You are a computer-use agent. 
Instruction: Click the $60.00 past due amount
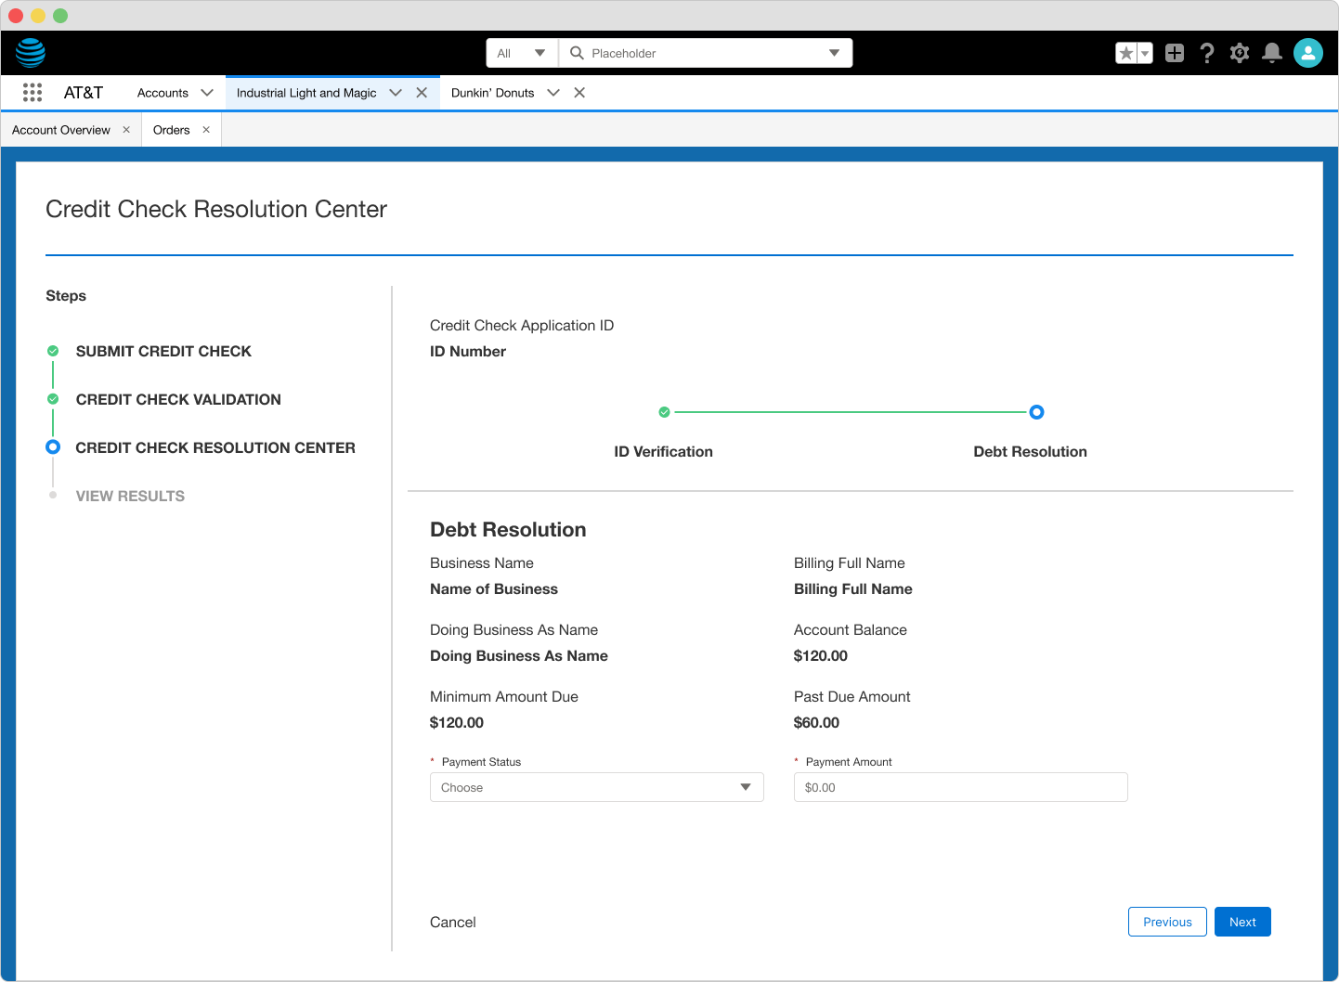(x=816, y=722)
